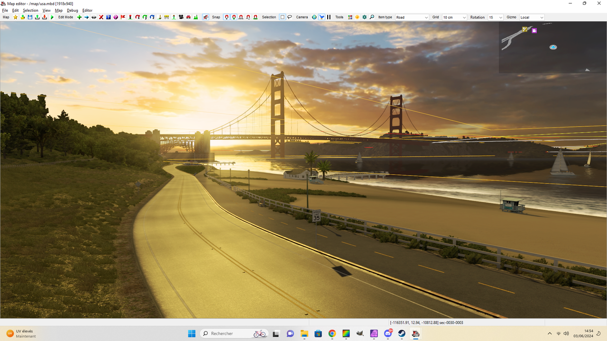Viewport: 607px width, 341px height.
Task: Open the Edit menu
Action: [x=16, y=10]
